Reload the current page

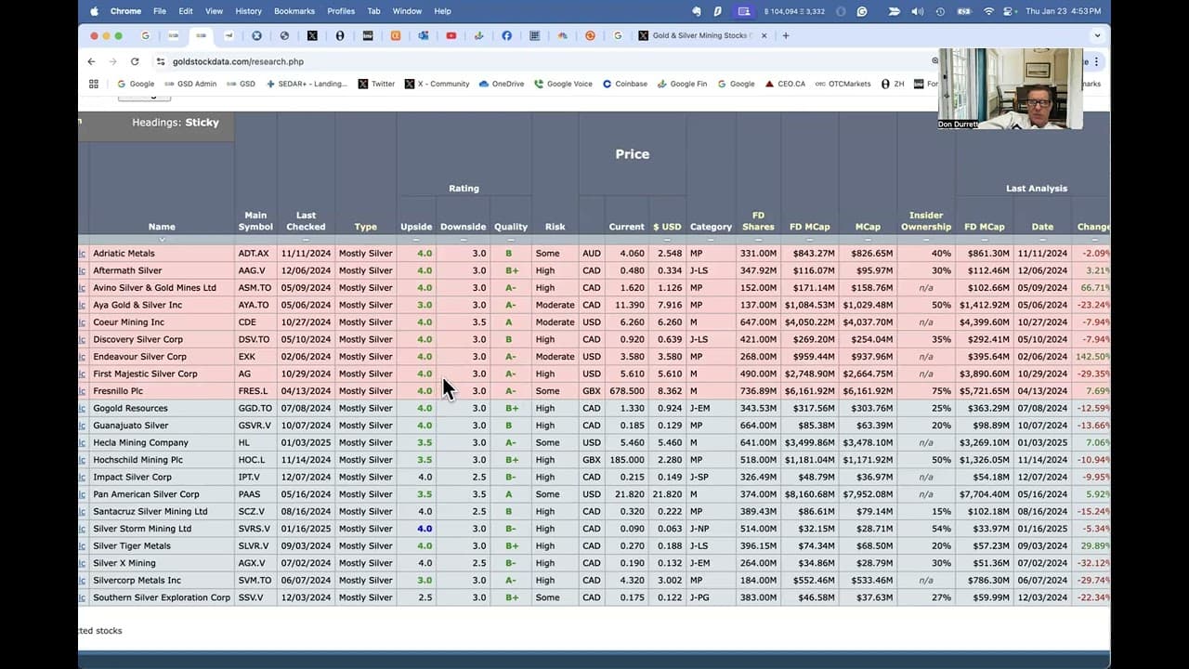[135, 61]
